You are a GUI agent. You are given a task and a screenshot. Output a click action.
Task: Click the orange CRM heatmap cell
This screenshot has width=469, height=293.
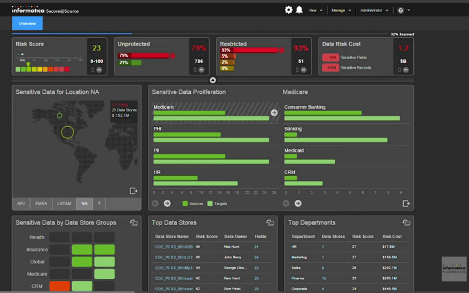pos(60,286)
